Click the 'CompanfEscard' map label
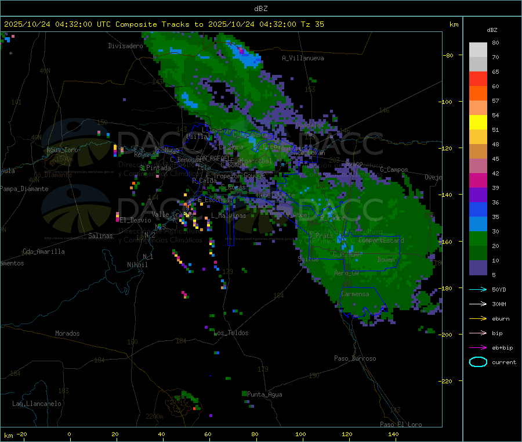522x442 pixels. coord(381,240)
